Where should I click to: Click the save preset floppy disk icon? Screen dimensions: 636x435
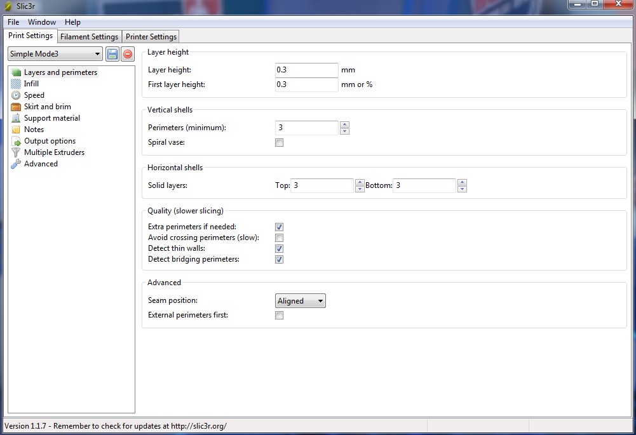pos(112,55)
